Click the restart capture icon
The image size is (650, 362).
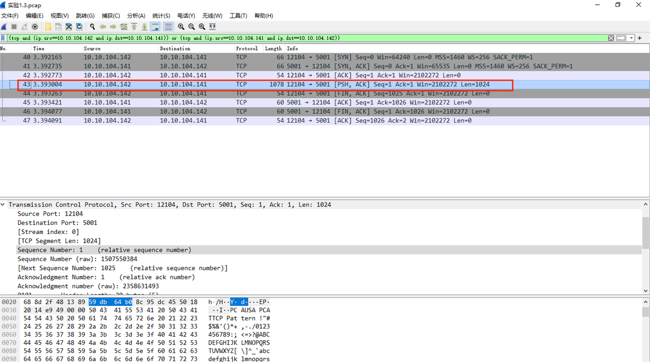tap(24, 27)
